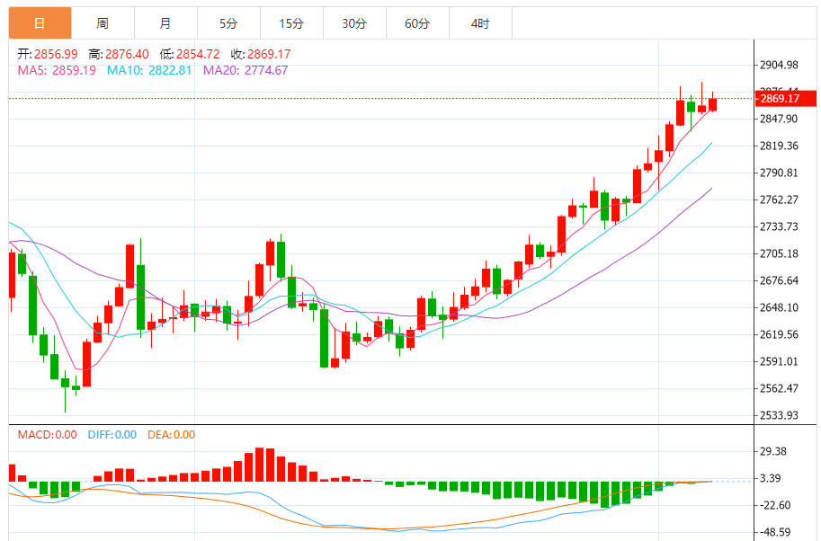This screenshot has height=541, width=821.
Task: Select the 30分 timeframe tab
Action: point(354,23)
